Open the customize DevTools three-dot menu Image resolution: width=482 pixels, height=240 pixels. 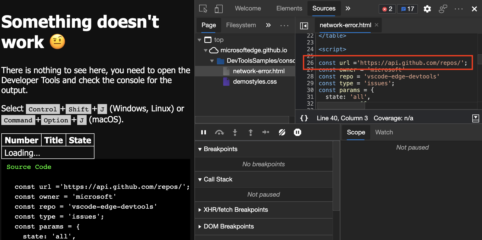coord(459,9)
